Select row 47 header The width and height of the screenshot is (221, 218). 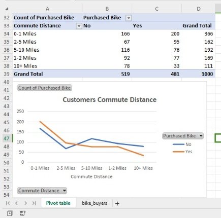(x=7, y=138)
